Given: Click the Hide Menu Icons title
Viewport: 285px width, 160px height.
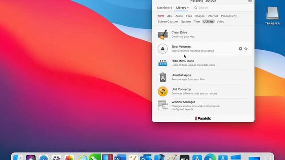Looking at the screenshot, I should click(x=183, y=61).
